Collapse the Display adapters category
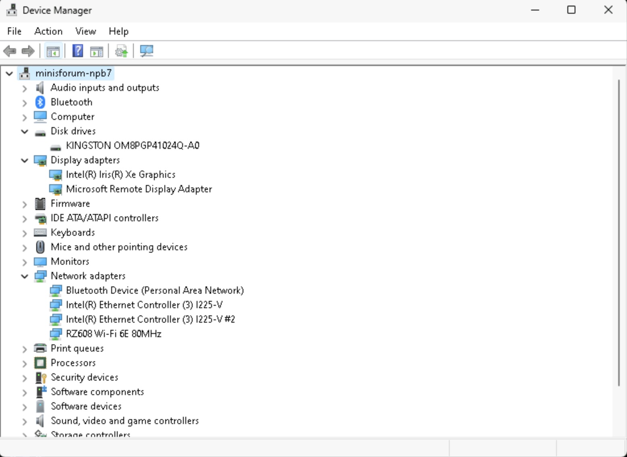Viewport: 627px width, 457px height. 25,160
